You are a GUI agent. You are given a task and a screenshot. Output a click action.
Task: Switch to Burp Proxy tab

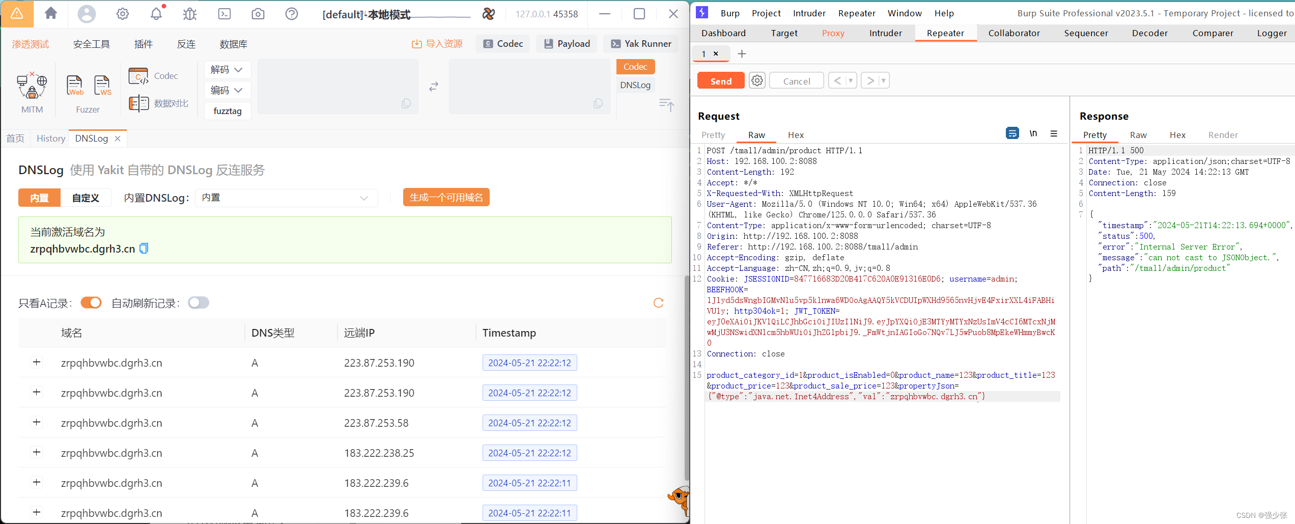click(x=833, y=33)
